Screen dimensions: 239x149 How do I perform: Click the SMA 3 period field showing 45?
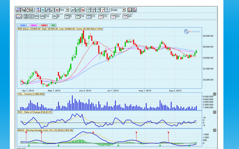131,16
